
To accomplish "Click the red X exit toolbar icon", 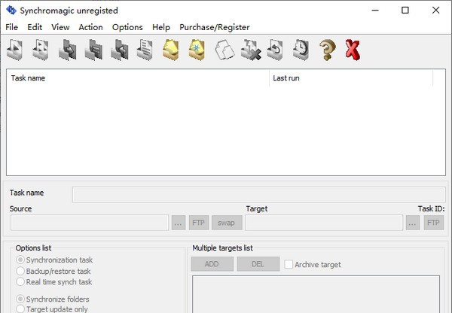I will pyautogui.click(x=353, y=50).
